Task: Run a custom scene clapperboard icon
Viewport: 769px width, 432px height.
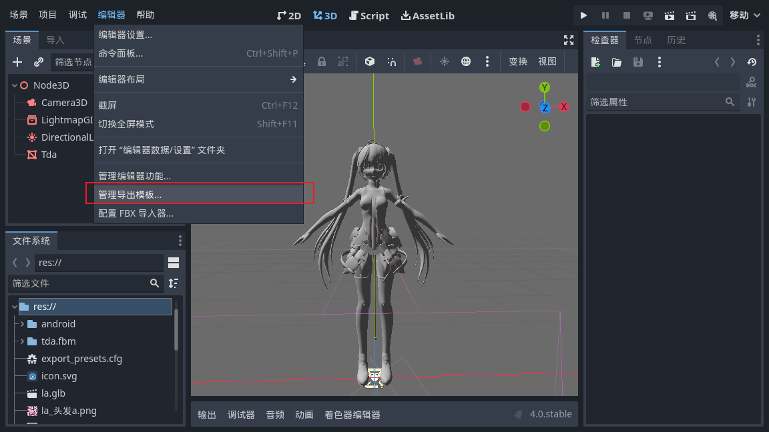Action: tap(691, 16)
